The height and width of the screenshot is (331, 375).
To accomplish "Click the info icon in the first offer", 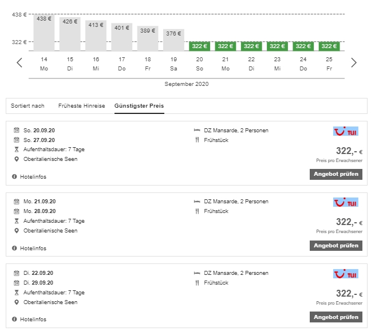I will [x=14, y=177].
